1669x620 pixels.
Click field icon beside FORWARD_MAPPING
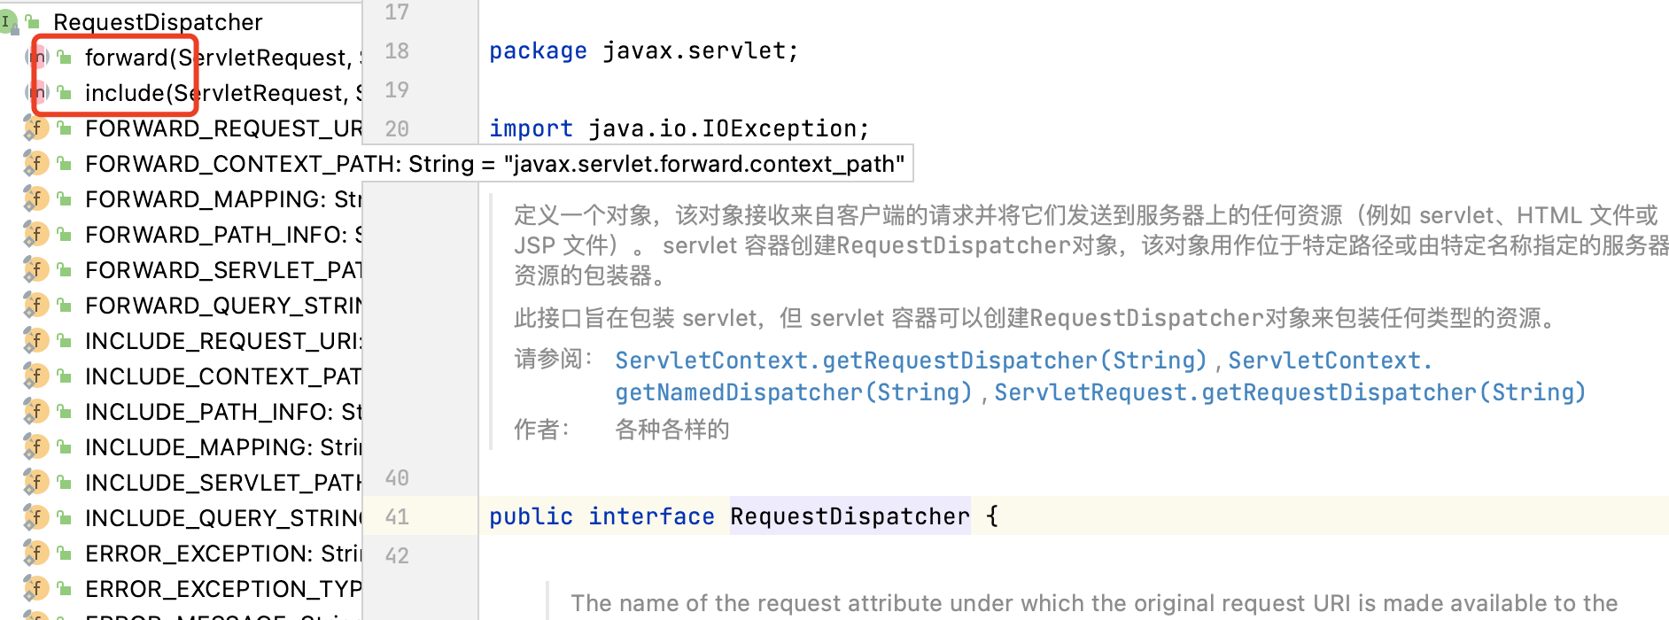[x=35, y=199]
